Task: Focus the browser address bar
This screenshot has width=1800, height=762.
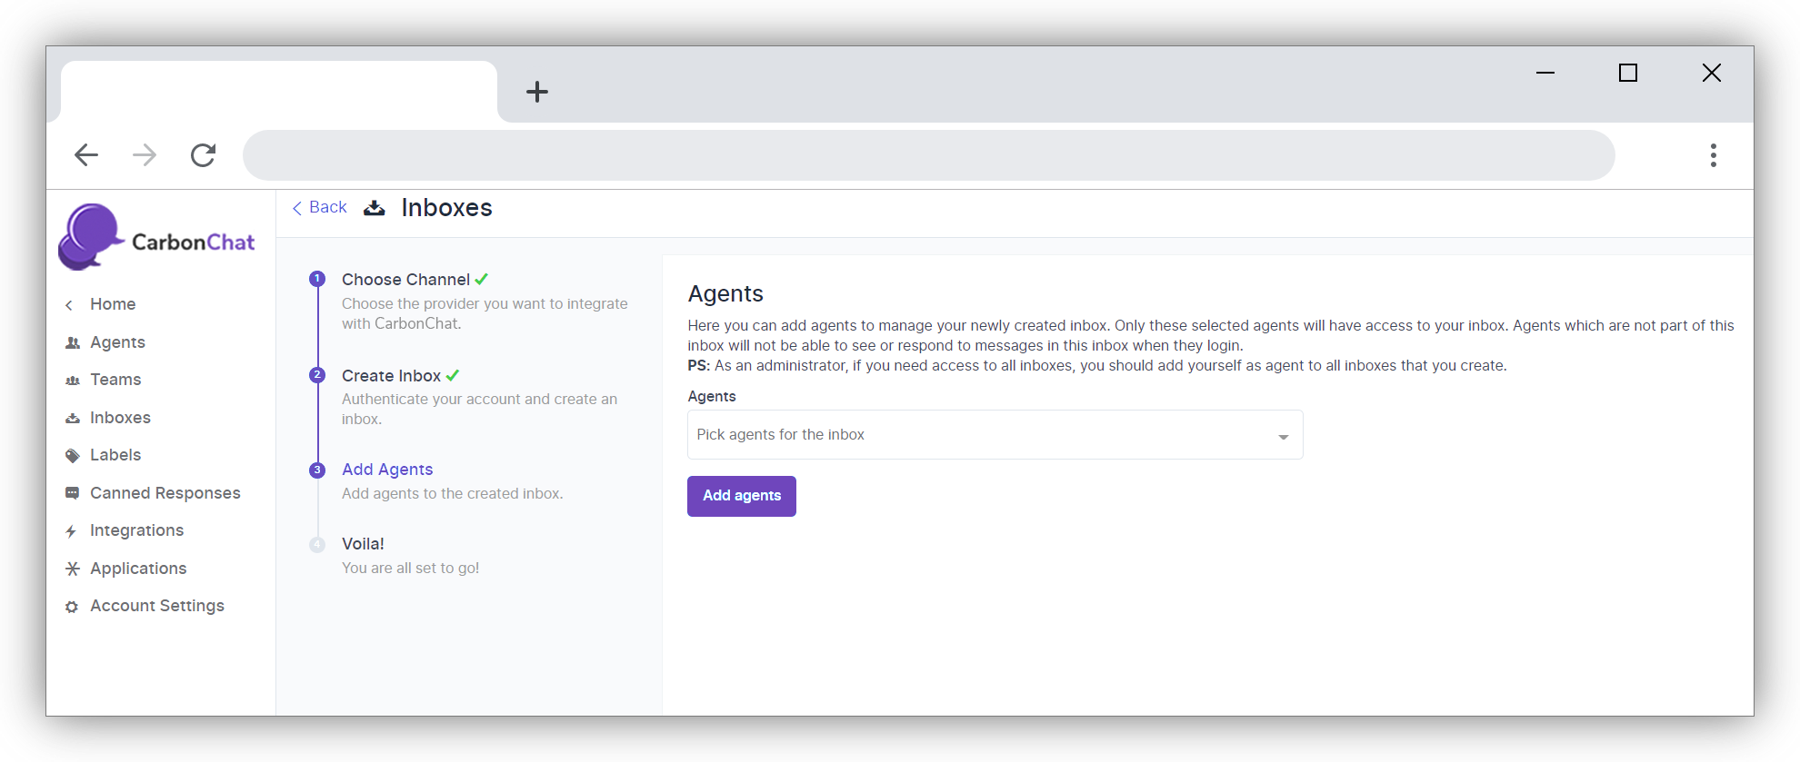Action: [x=927, y=155]
